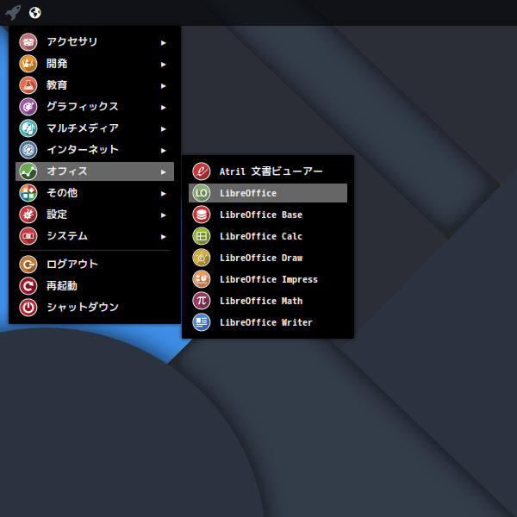Viewport: 517px width, 517px height.
Task: Open the グラフィックス menu entry
Action: tap(95, 107)
